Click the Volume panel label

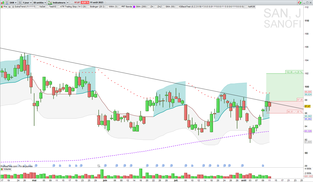7,169
